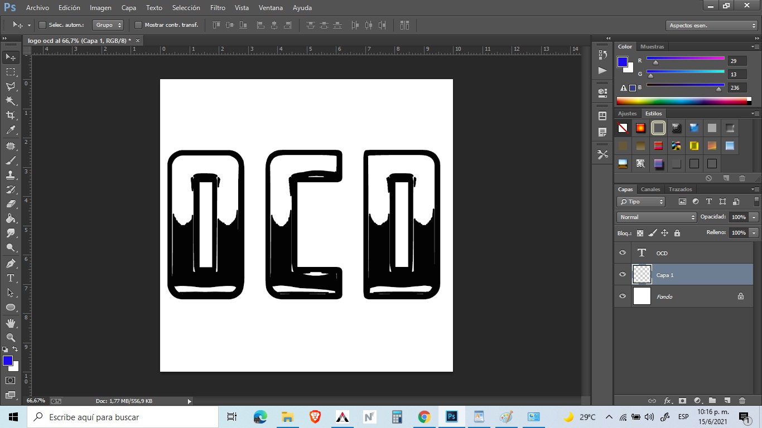Image resolution: width=762 pixels, height=428 pixels.
Task: Click the foreground color swatch in toolbar
Action: (x=8, y=361)
